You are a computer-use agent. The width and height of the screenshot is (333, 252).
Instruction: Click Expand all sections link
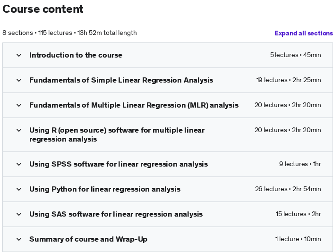tap(304, 33)
